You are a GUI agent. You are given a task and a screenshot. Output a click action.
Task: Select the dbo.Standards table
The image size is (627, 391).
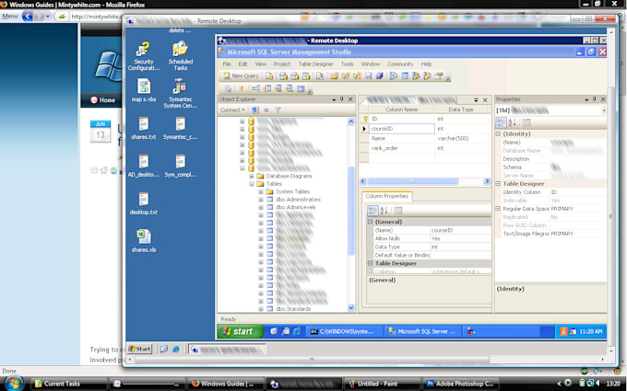291,308
